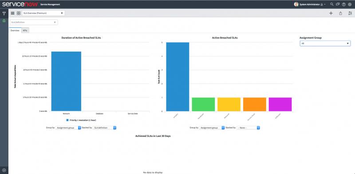355x174 pixels.
Task: Open global search magnifier icon
Action: (x=332, y=4)
